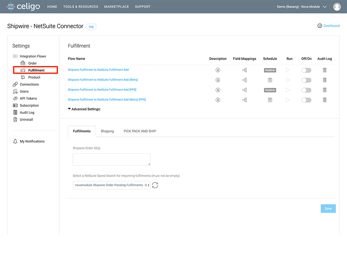Switch to the Fulfillments tab
Viewport: 347px width, 260px height.
(x=82, y=131)
